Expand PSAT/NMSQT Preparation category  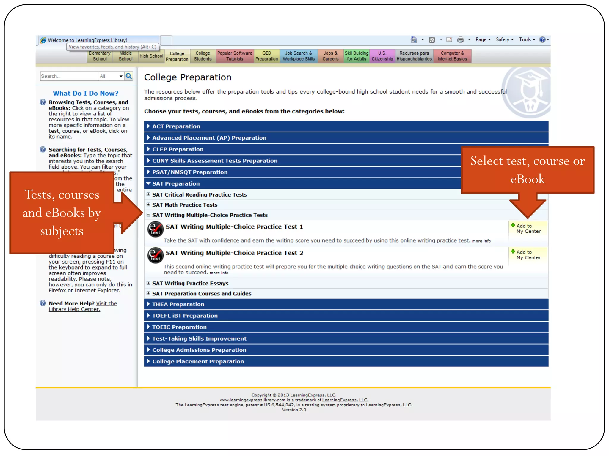coord(302,172)
